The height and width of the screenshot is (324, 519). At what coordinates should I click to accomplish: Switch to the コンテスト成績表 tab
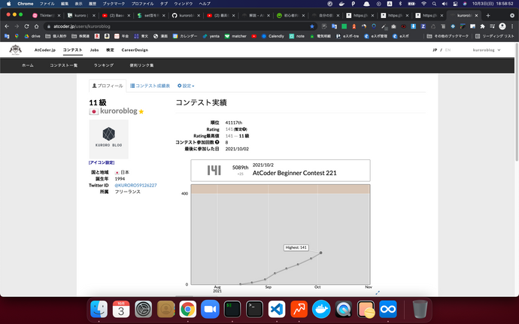coord(150,86)
